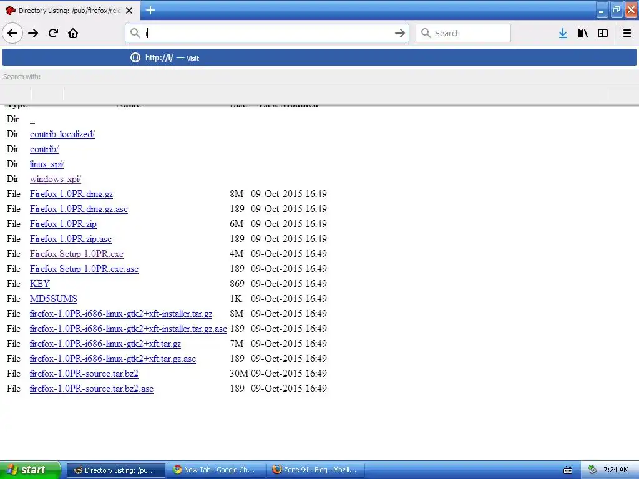Viewport: 639px width, 479px height.
Task: Download Firefox Setup 1.0PR.exe
Action: (x=77, y=254)
